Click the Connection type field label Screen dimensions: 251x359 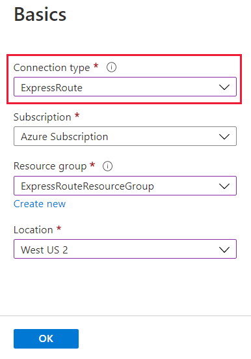click(51, 68)
